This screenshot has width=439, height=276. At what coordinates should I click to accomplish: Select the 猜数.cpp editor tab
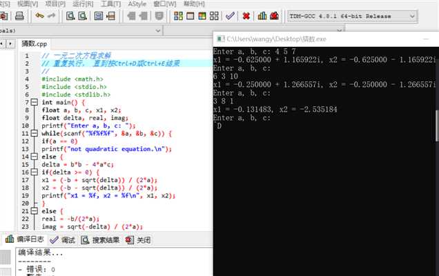pyautogui.click(x=35, y=43)
